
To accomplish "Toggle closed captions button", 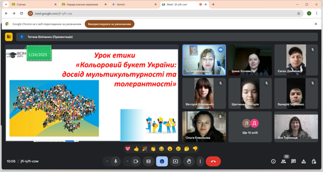I will (148, 161).
